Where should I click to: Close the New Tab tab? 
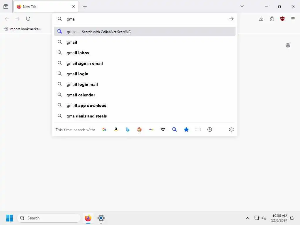[x=74, y=6]
